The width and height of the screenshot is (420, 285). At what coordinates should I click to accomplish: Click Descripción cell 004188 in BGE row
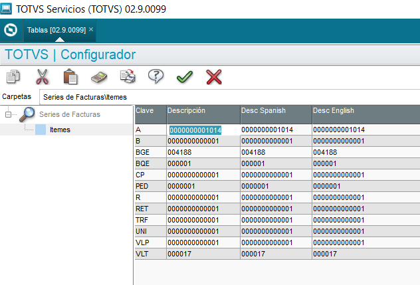pyautogui.click(x=203, y=152)
